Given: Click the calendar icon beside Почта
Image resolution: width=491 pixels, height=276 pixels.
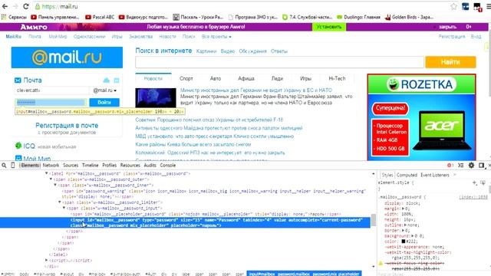Looking at the screenshot, I should pos(117,80).
